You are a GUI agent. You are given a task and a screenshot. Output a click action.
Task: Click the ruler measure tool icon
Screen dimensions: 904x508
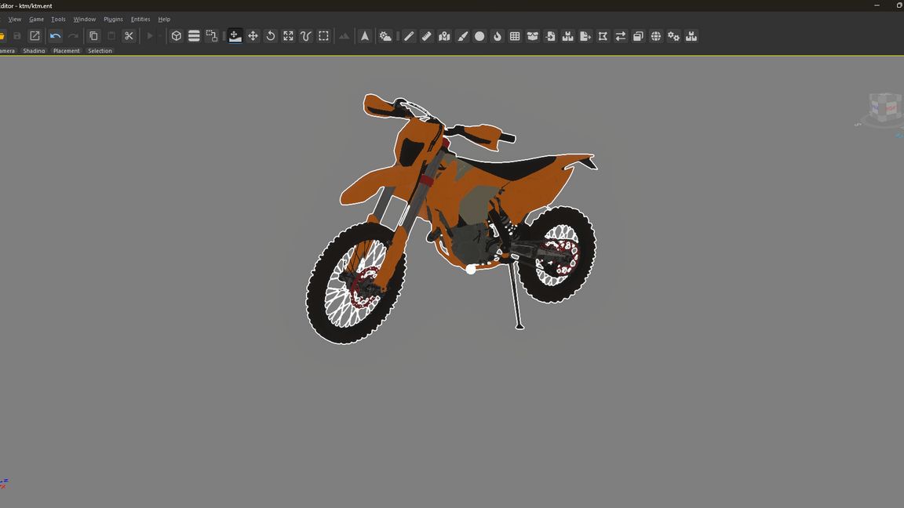click(x=427, y=36)
